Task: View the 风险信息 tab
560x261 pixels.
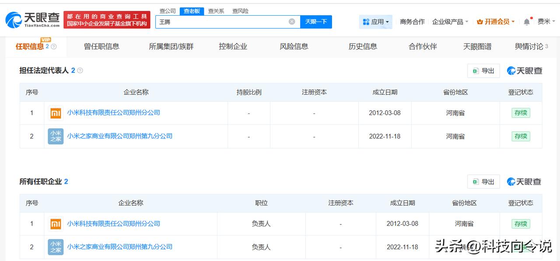Action: [294, 46]
